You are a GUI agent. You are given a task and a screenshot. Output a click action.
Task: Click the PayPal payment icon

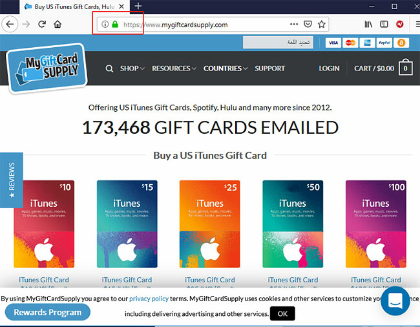tap(384, 43)
